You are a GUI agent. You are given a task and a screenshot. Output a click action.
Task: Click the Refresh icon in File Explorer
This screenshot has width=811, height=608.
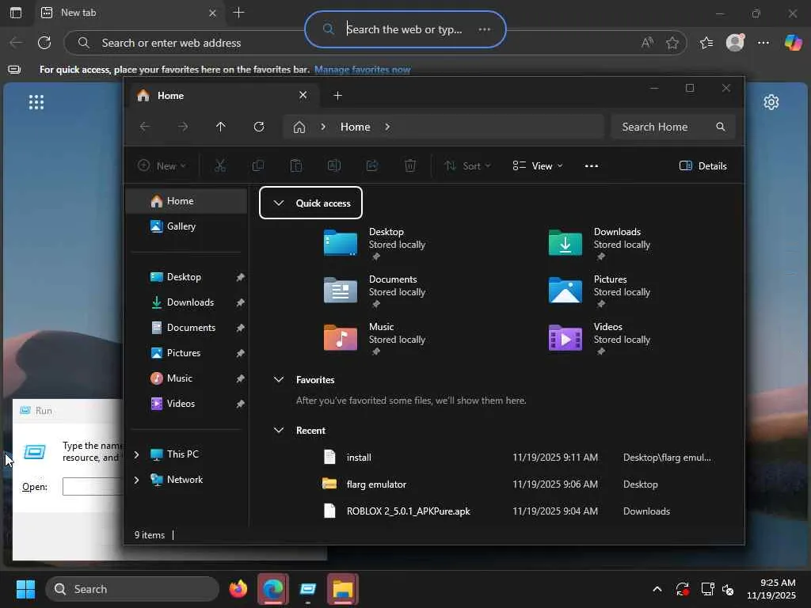(x=259, y=127)
